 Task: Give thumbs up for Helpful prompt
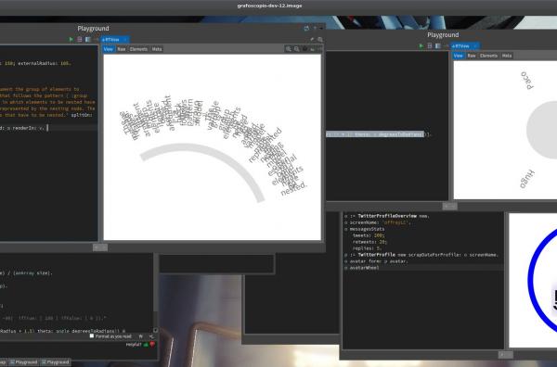tap(146, 345)
